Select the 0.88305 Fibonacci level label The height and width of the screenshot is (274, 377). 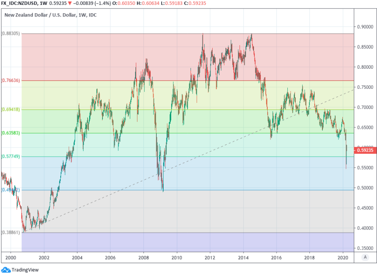[11, 33]
